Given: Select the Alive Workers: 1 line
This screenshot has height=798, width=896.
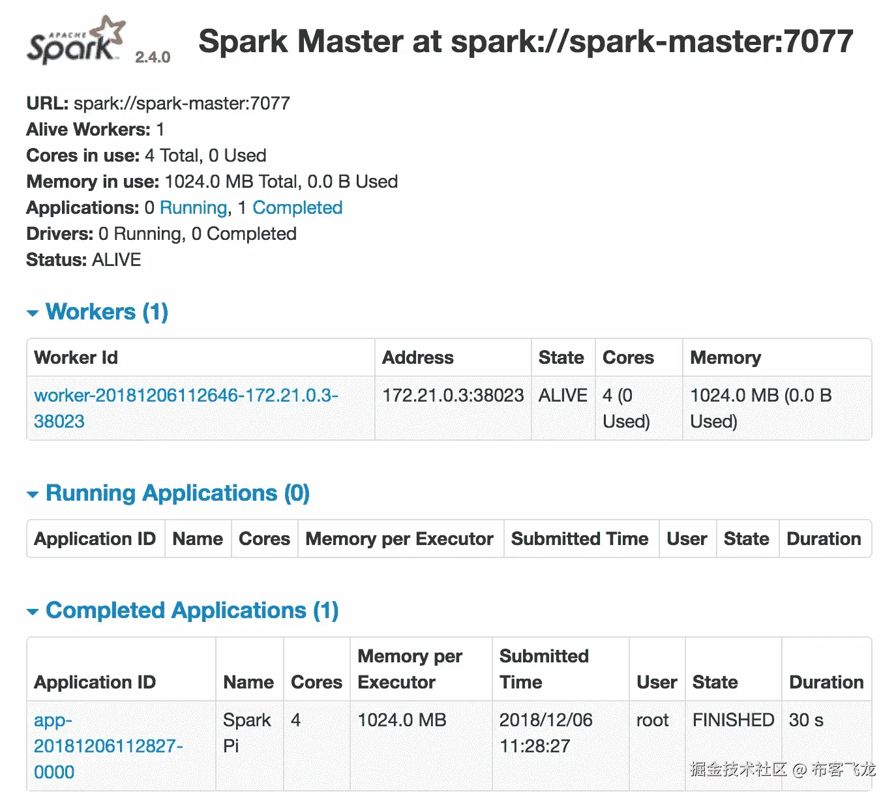Looking at the screenshot, I should pos(95,129).
